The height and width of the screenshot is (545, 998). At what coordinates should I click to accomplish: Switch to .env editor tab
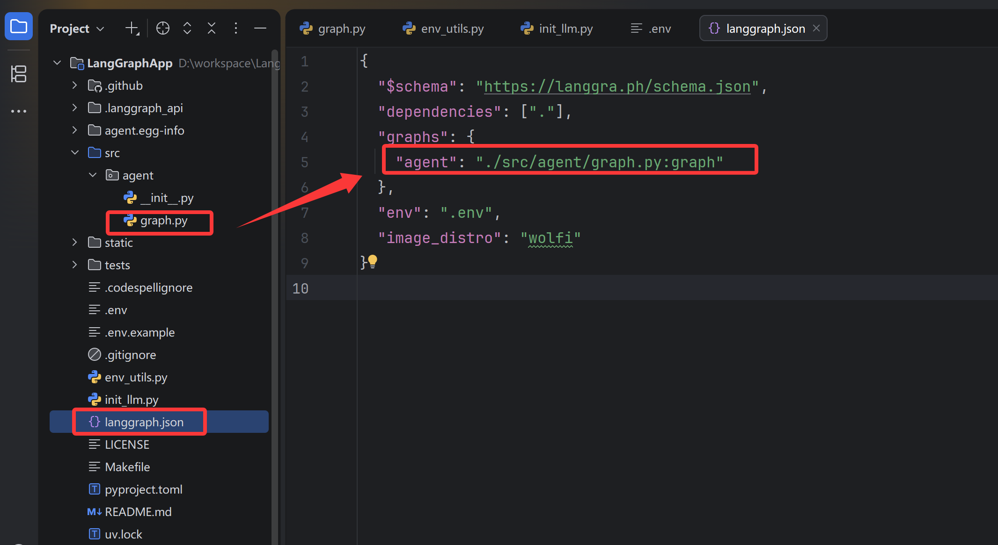pyautogui.click(x=651, y=29)
